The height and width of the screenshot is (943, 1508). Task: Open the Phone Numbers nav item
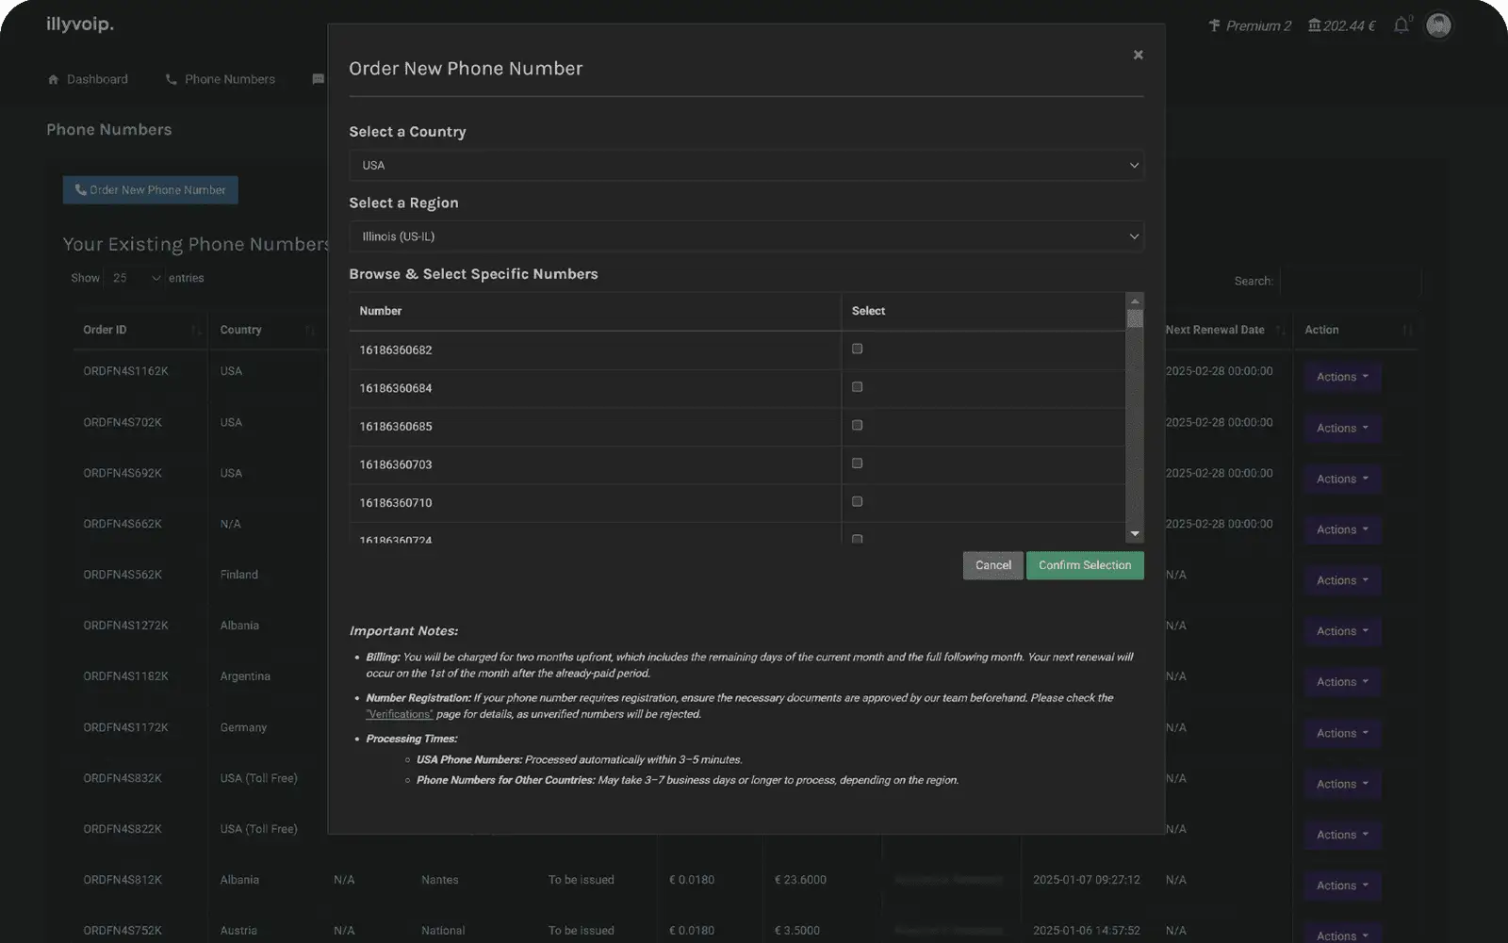coord(221,79)
